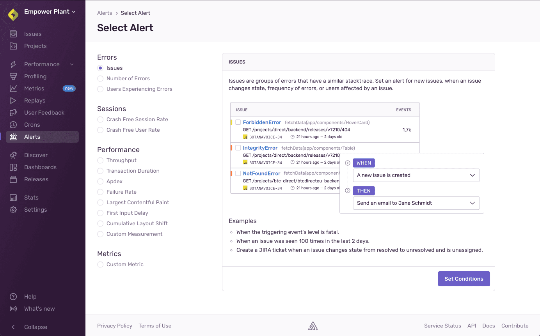This screenshot has width=540, height=336.
Task: Select the Stats icon in the sidebar
Action: tap(14, 197)
